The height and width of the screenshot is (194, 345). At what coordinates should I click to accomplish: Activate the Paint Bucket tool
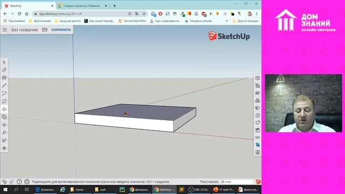4,78
